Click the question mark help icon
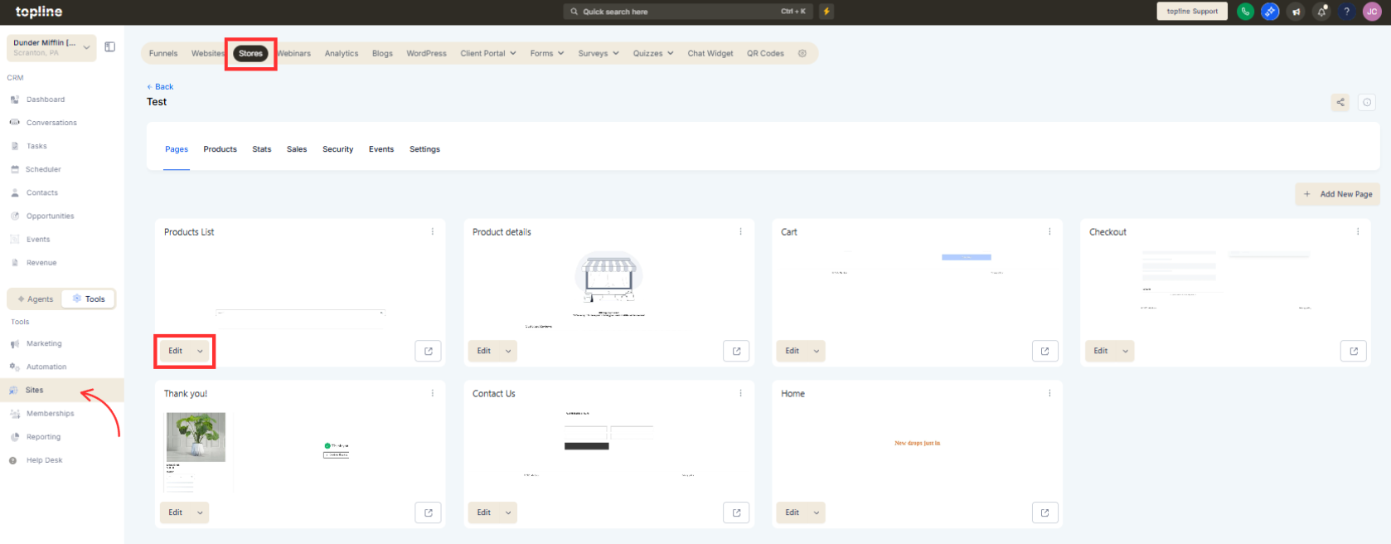The width and height of the screenshot is (1391, 544). click(1347, 12)
